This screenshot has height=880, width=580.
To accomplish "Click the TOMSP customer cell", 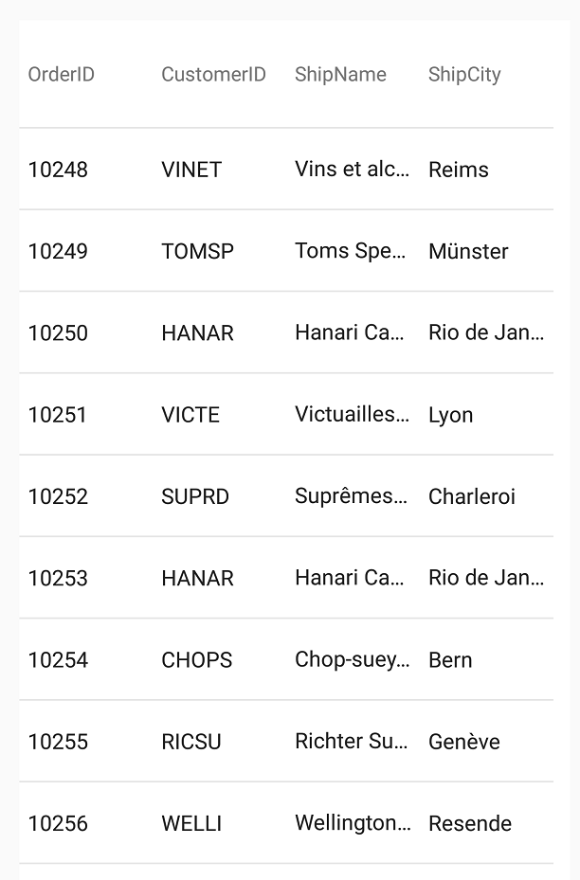I will coord(197,251).
